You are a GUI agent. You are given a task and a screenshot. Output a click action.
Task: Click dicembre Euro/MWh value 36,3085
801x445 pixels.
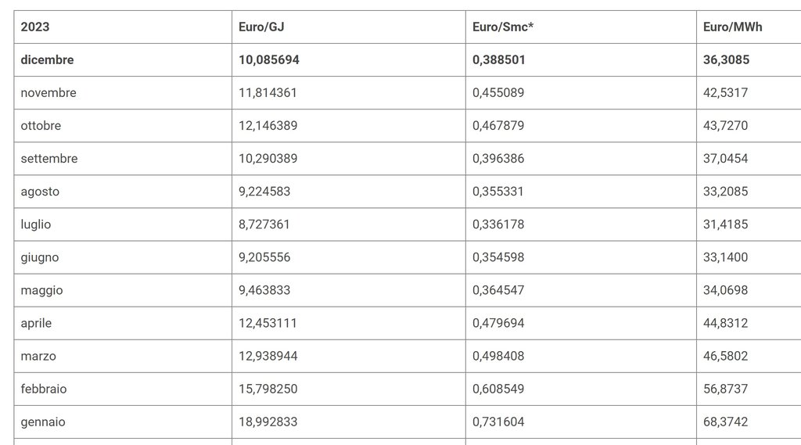tap(727, 60)
